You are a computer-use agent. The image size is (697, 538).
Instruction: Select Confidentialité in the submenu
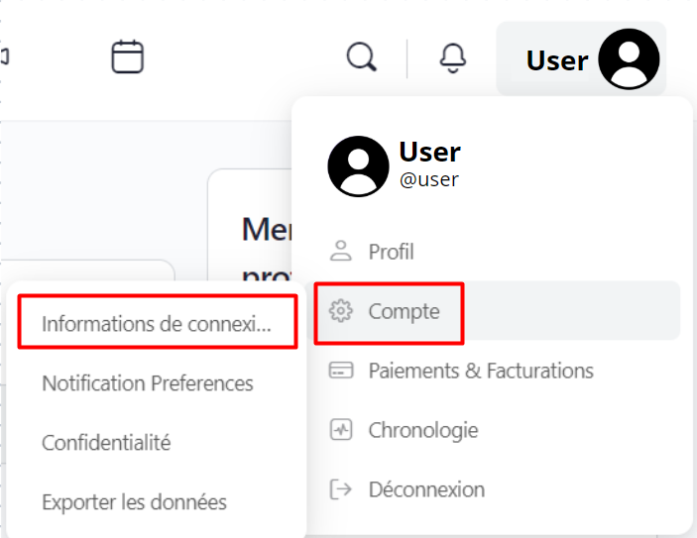(106, 443)
